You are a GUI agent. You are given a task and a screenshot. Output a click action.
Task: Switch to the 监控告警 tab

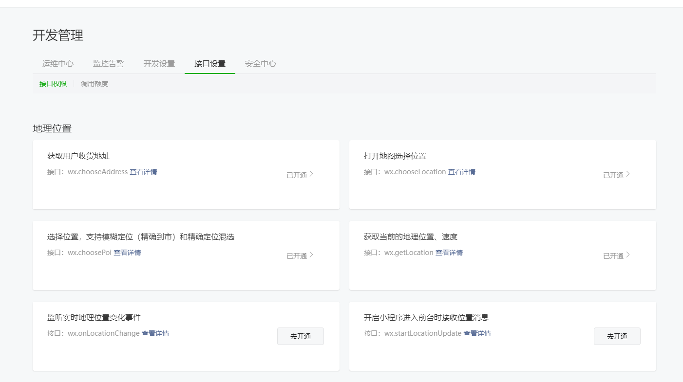[109, 64]
